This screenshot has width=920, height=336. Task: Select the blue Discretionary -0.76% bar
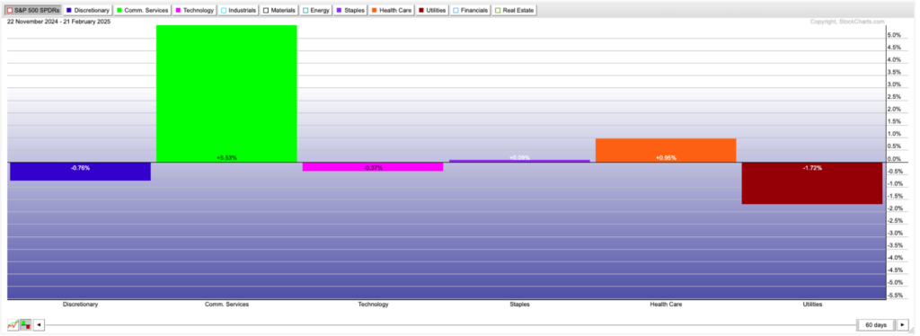click(x=80, y=172)
